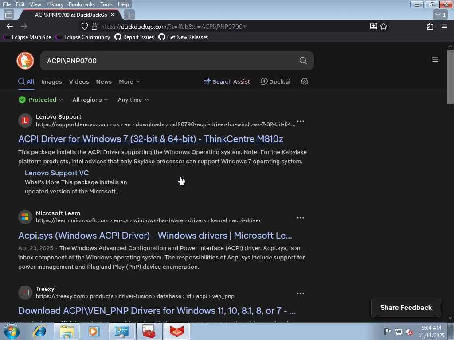Open tracking protection shield icon
454x340 pixels.
pos(85,26)
